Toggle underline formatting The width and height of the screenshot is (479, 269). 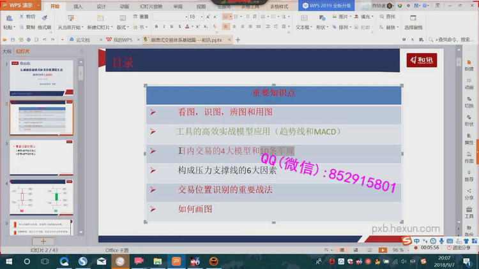(172, 27)
